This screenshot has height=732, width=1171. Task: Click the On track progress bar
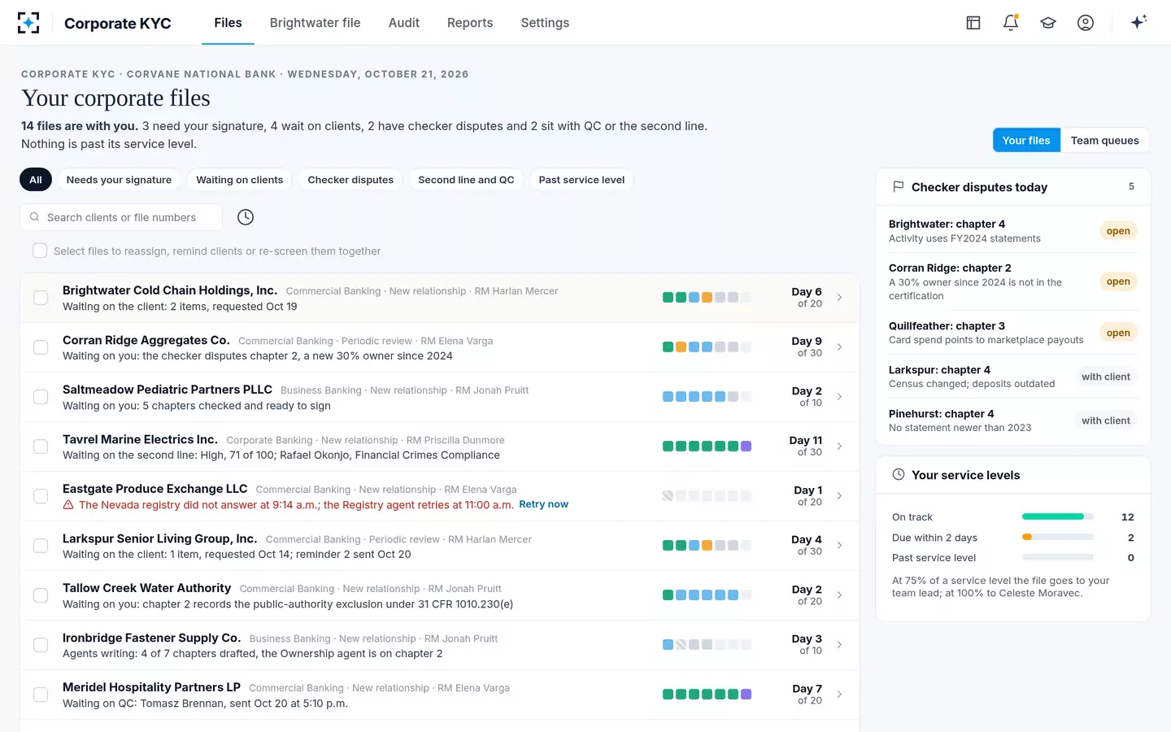click(x=1057, y=516)
